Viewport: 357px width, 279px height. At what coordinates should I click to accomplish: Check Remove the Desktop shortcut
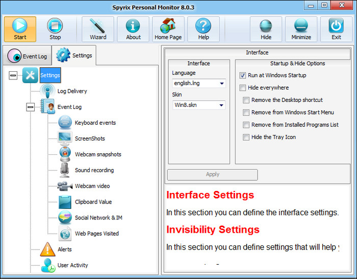pos(246,100)
